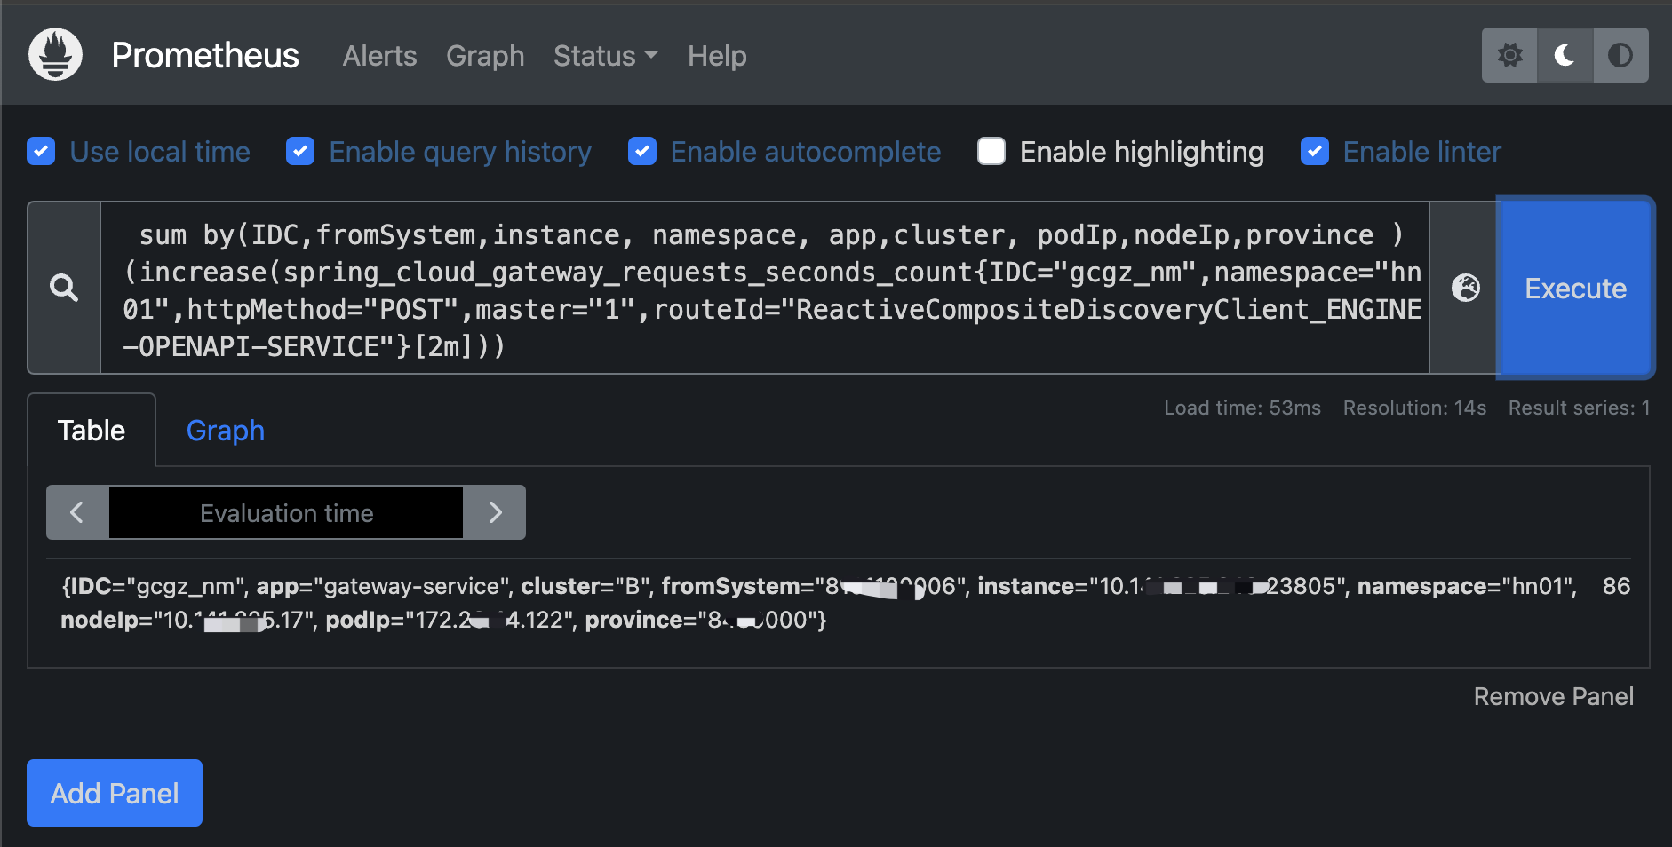The width and height of the screenshot is (1672, 847).
Task: Open the metrics explorer globe icon
Action: 1465,288
